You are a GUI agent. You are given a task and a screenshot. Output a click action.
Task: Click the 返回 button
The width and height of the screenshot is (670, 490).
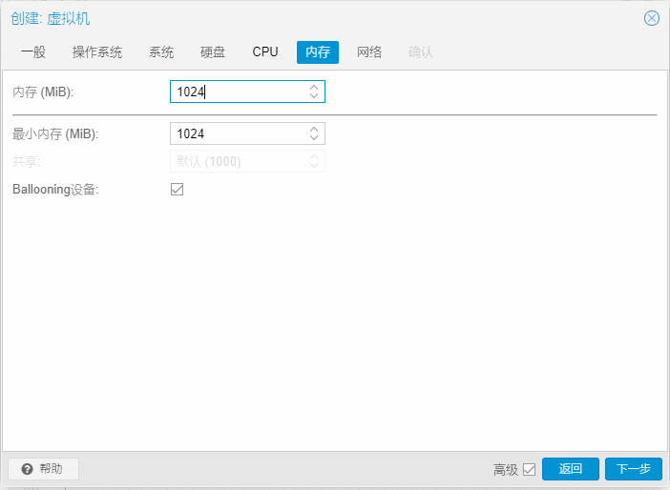571,469
